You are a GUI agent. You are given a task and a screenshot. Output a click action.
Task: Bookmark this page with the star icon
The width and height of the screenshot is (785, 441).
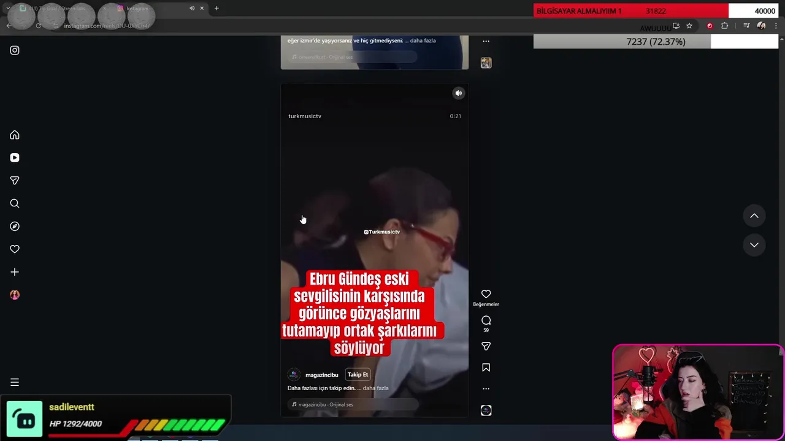(x=689, y=26)
